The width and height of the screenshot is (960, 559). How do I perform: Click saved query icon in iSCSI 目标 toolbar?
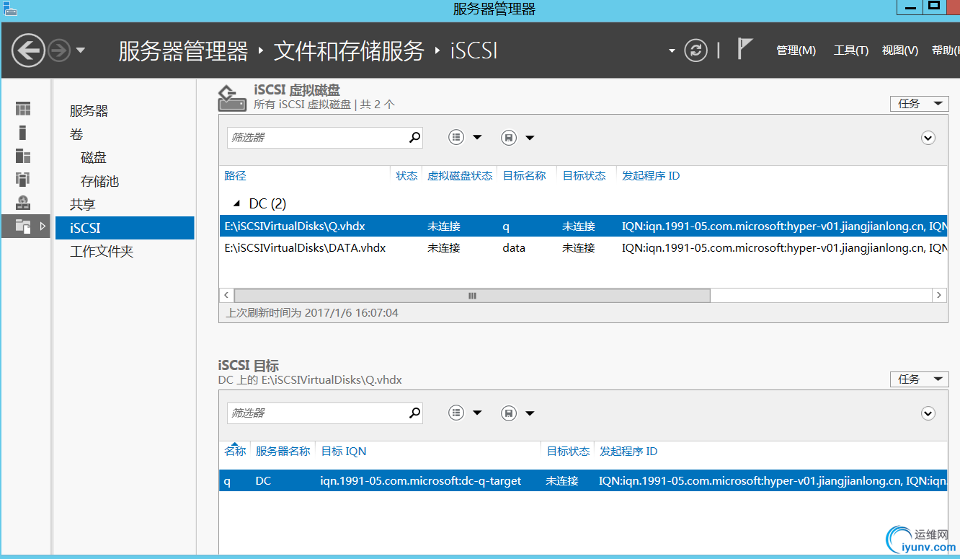coord(509,413)
